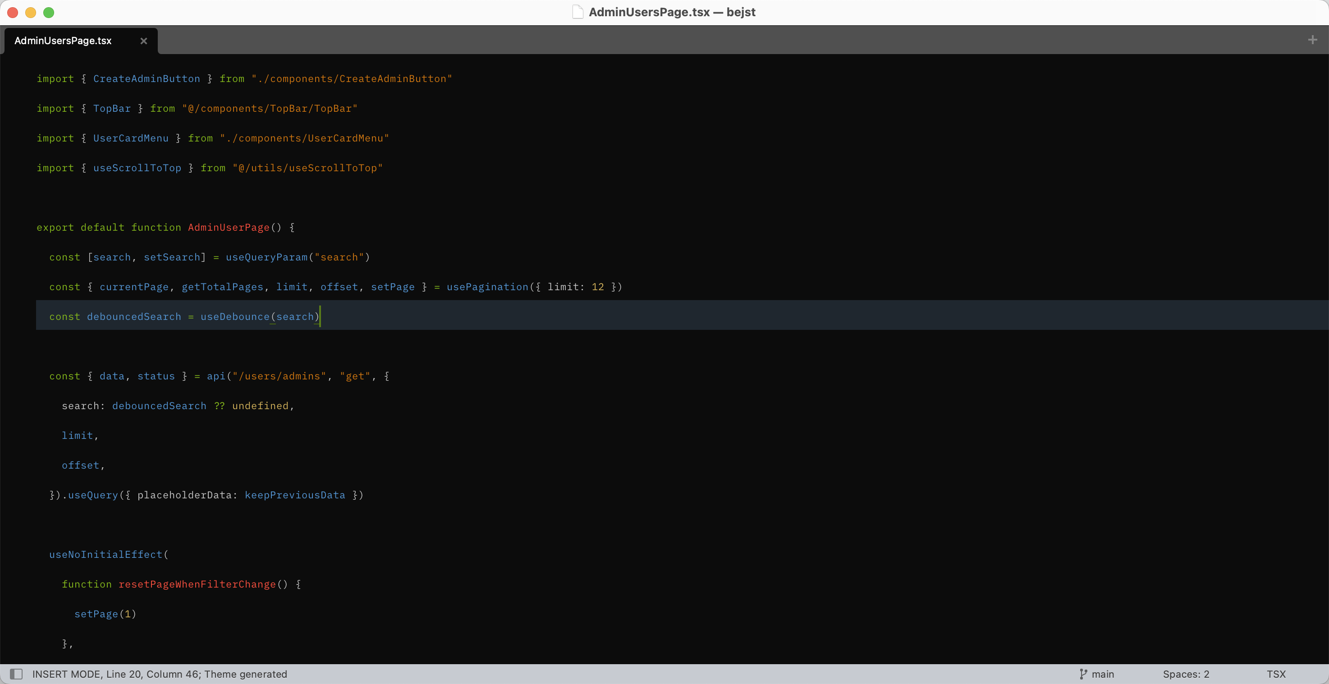This screenshot has height=684, width=1329.
Task: Click the undefined keyword
Action: 260,406
